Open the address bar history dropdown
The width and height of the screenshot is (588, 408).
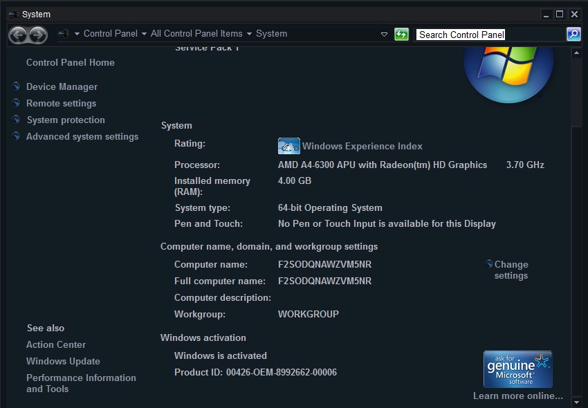pos(384,34)
